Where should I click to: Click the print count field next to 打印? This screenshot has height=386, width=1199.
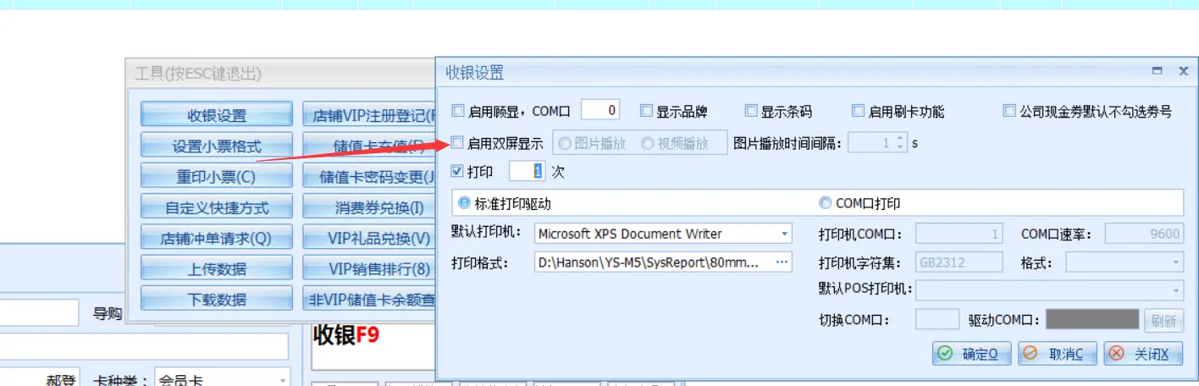coord(527,171)
